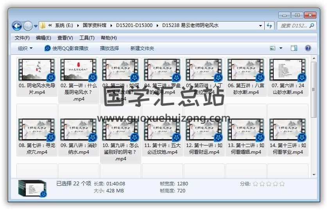This screenshot has height=210, width=328.
Task: Select video 11. 第十讲:五大必迁坟地
Action: 162,130
